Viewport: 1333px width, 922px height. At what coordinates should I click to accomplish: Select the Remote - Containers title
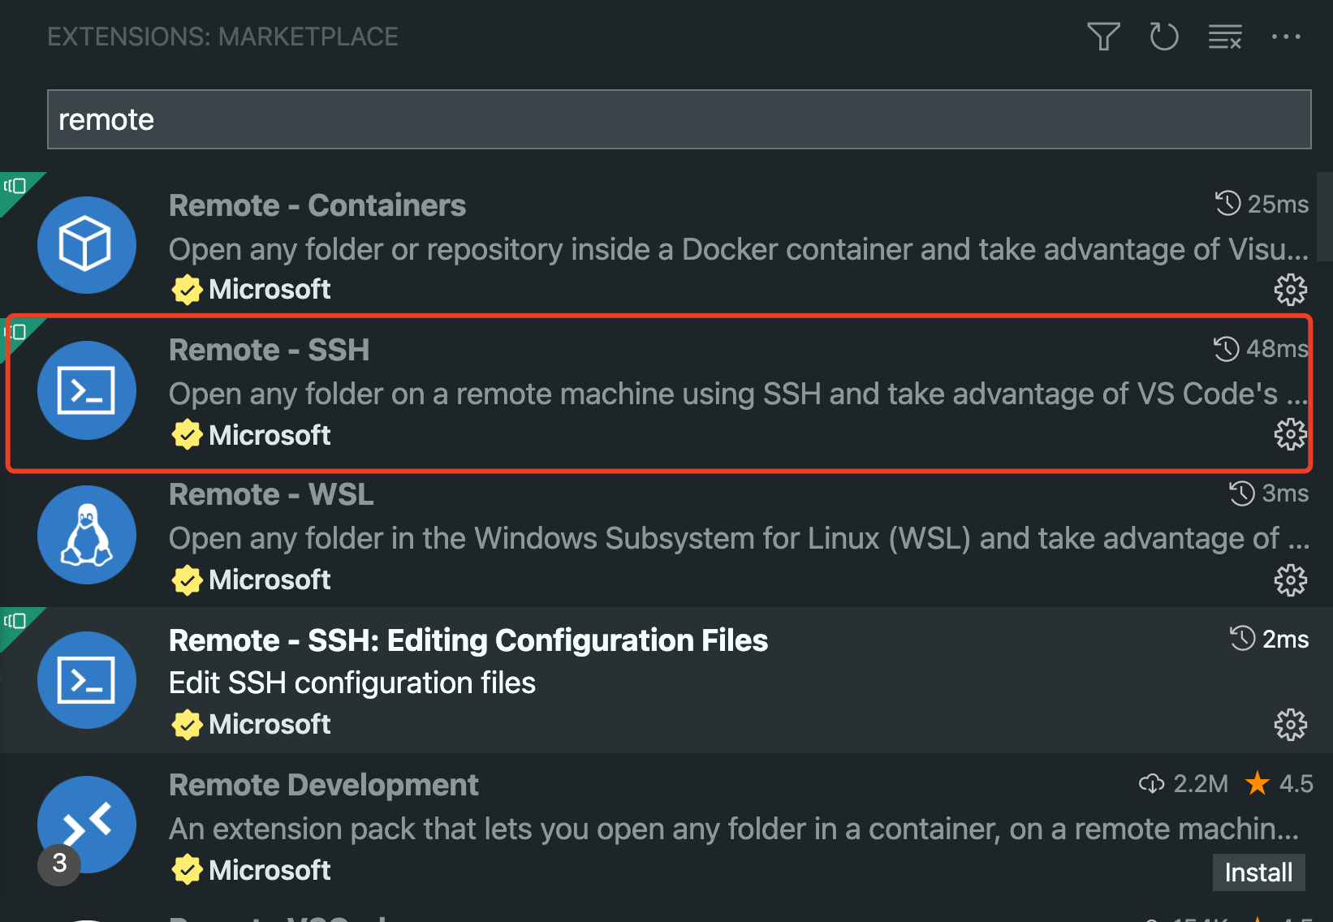[317, 205]
